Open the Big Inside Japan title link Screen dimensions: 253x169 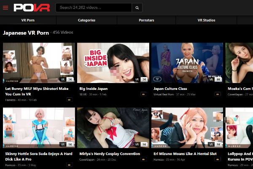(x=93, y=89)
